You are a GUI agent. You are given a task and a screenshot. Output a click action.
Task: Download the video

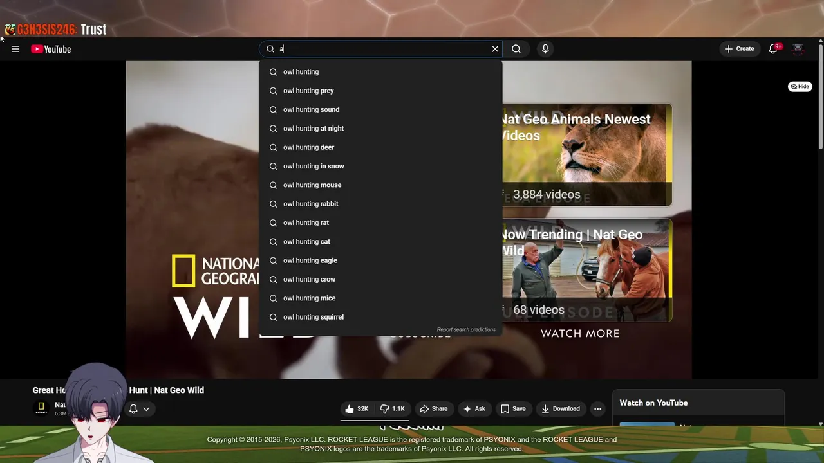561,409
